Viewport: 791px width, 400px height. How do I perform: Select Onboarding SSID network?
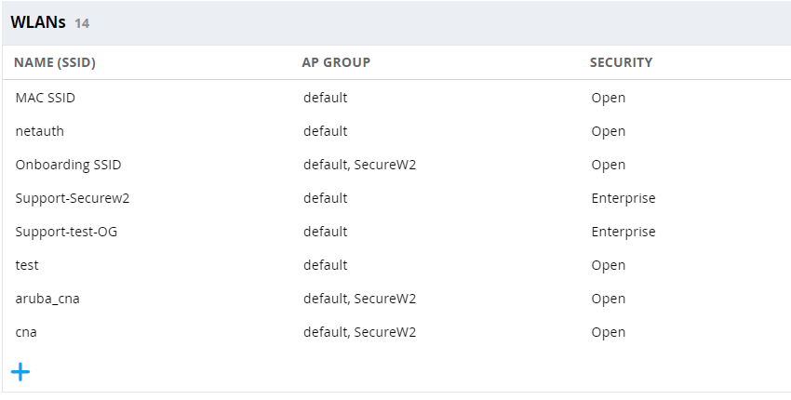pyautogui.click(x=68, y=165)
